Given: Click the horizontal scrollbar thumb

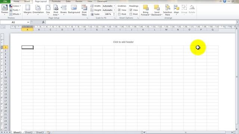Looking at the screenshot, I should 186,133.
